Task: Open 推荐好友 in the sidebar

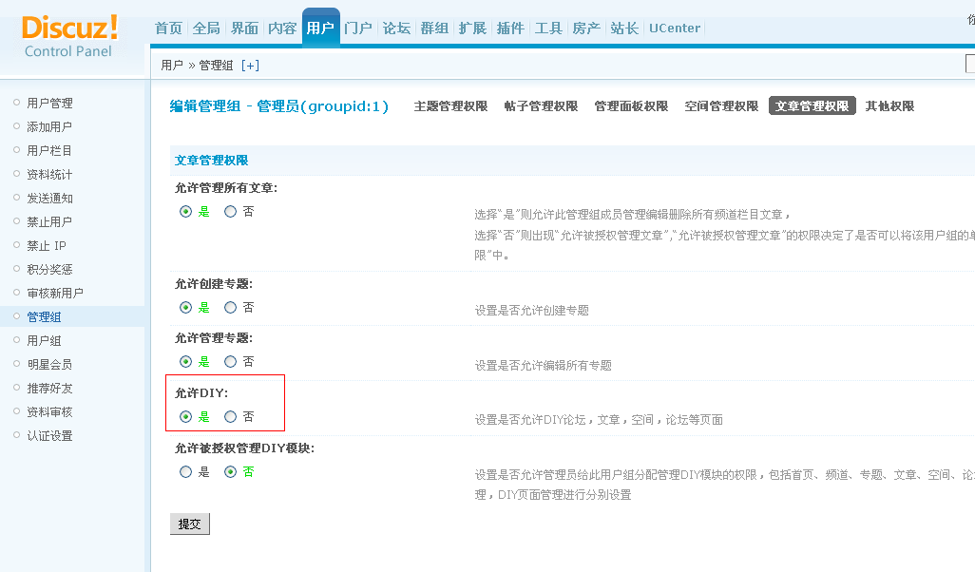Action: coord(49,388)
